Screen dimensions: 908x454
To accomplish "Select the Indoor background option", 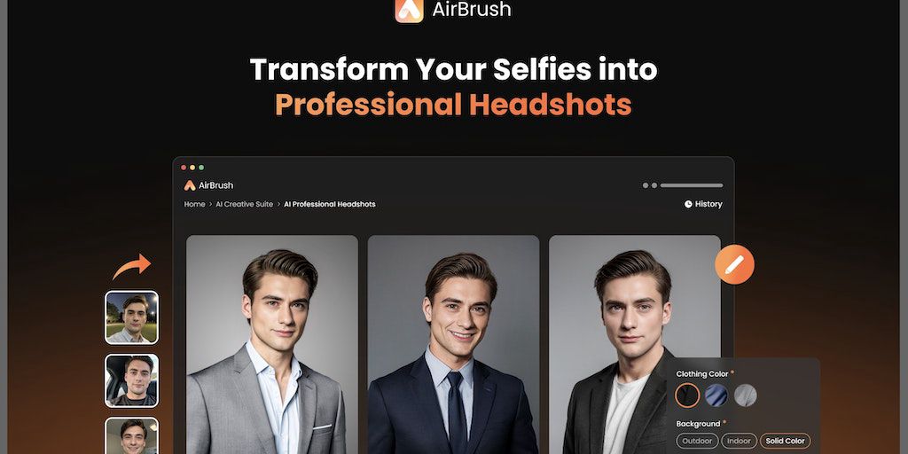I will click(x=739, y=441).
